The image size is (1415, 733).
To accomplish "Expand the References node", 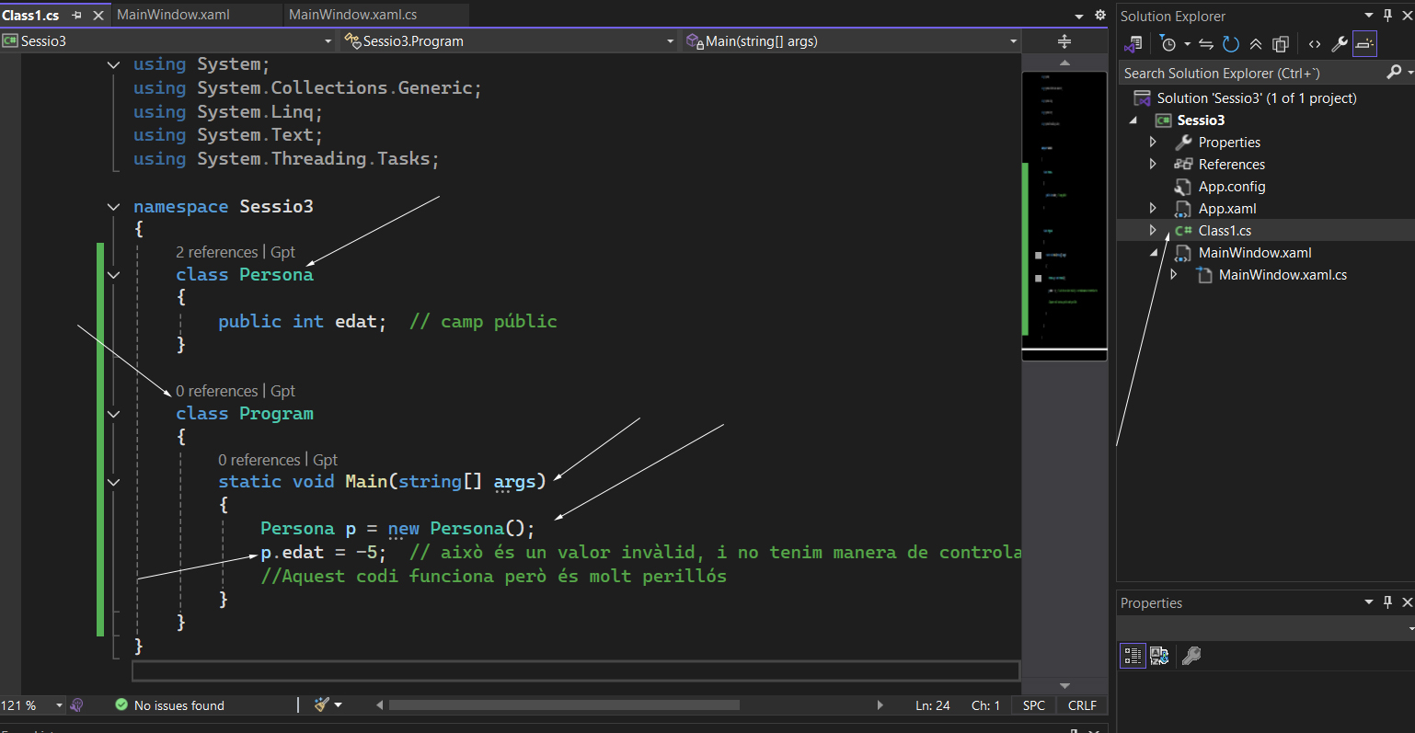I will pos(1153,164).
